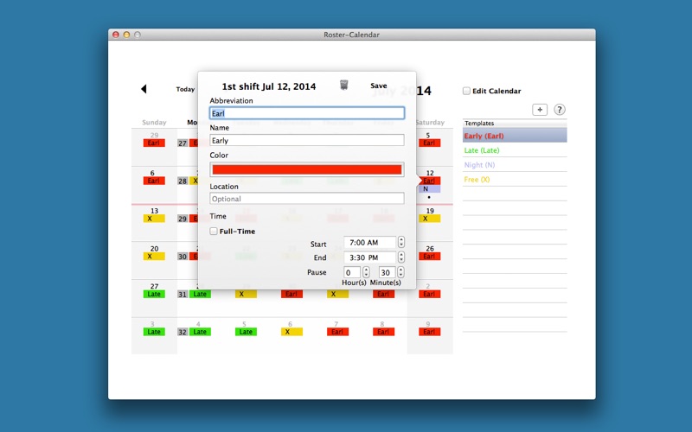Add a new template with plus button
This screenshot has height=432, width=692.
coord(539,110)
